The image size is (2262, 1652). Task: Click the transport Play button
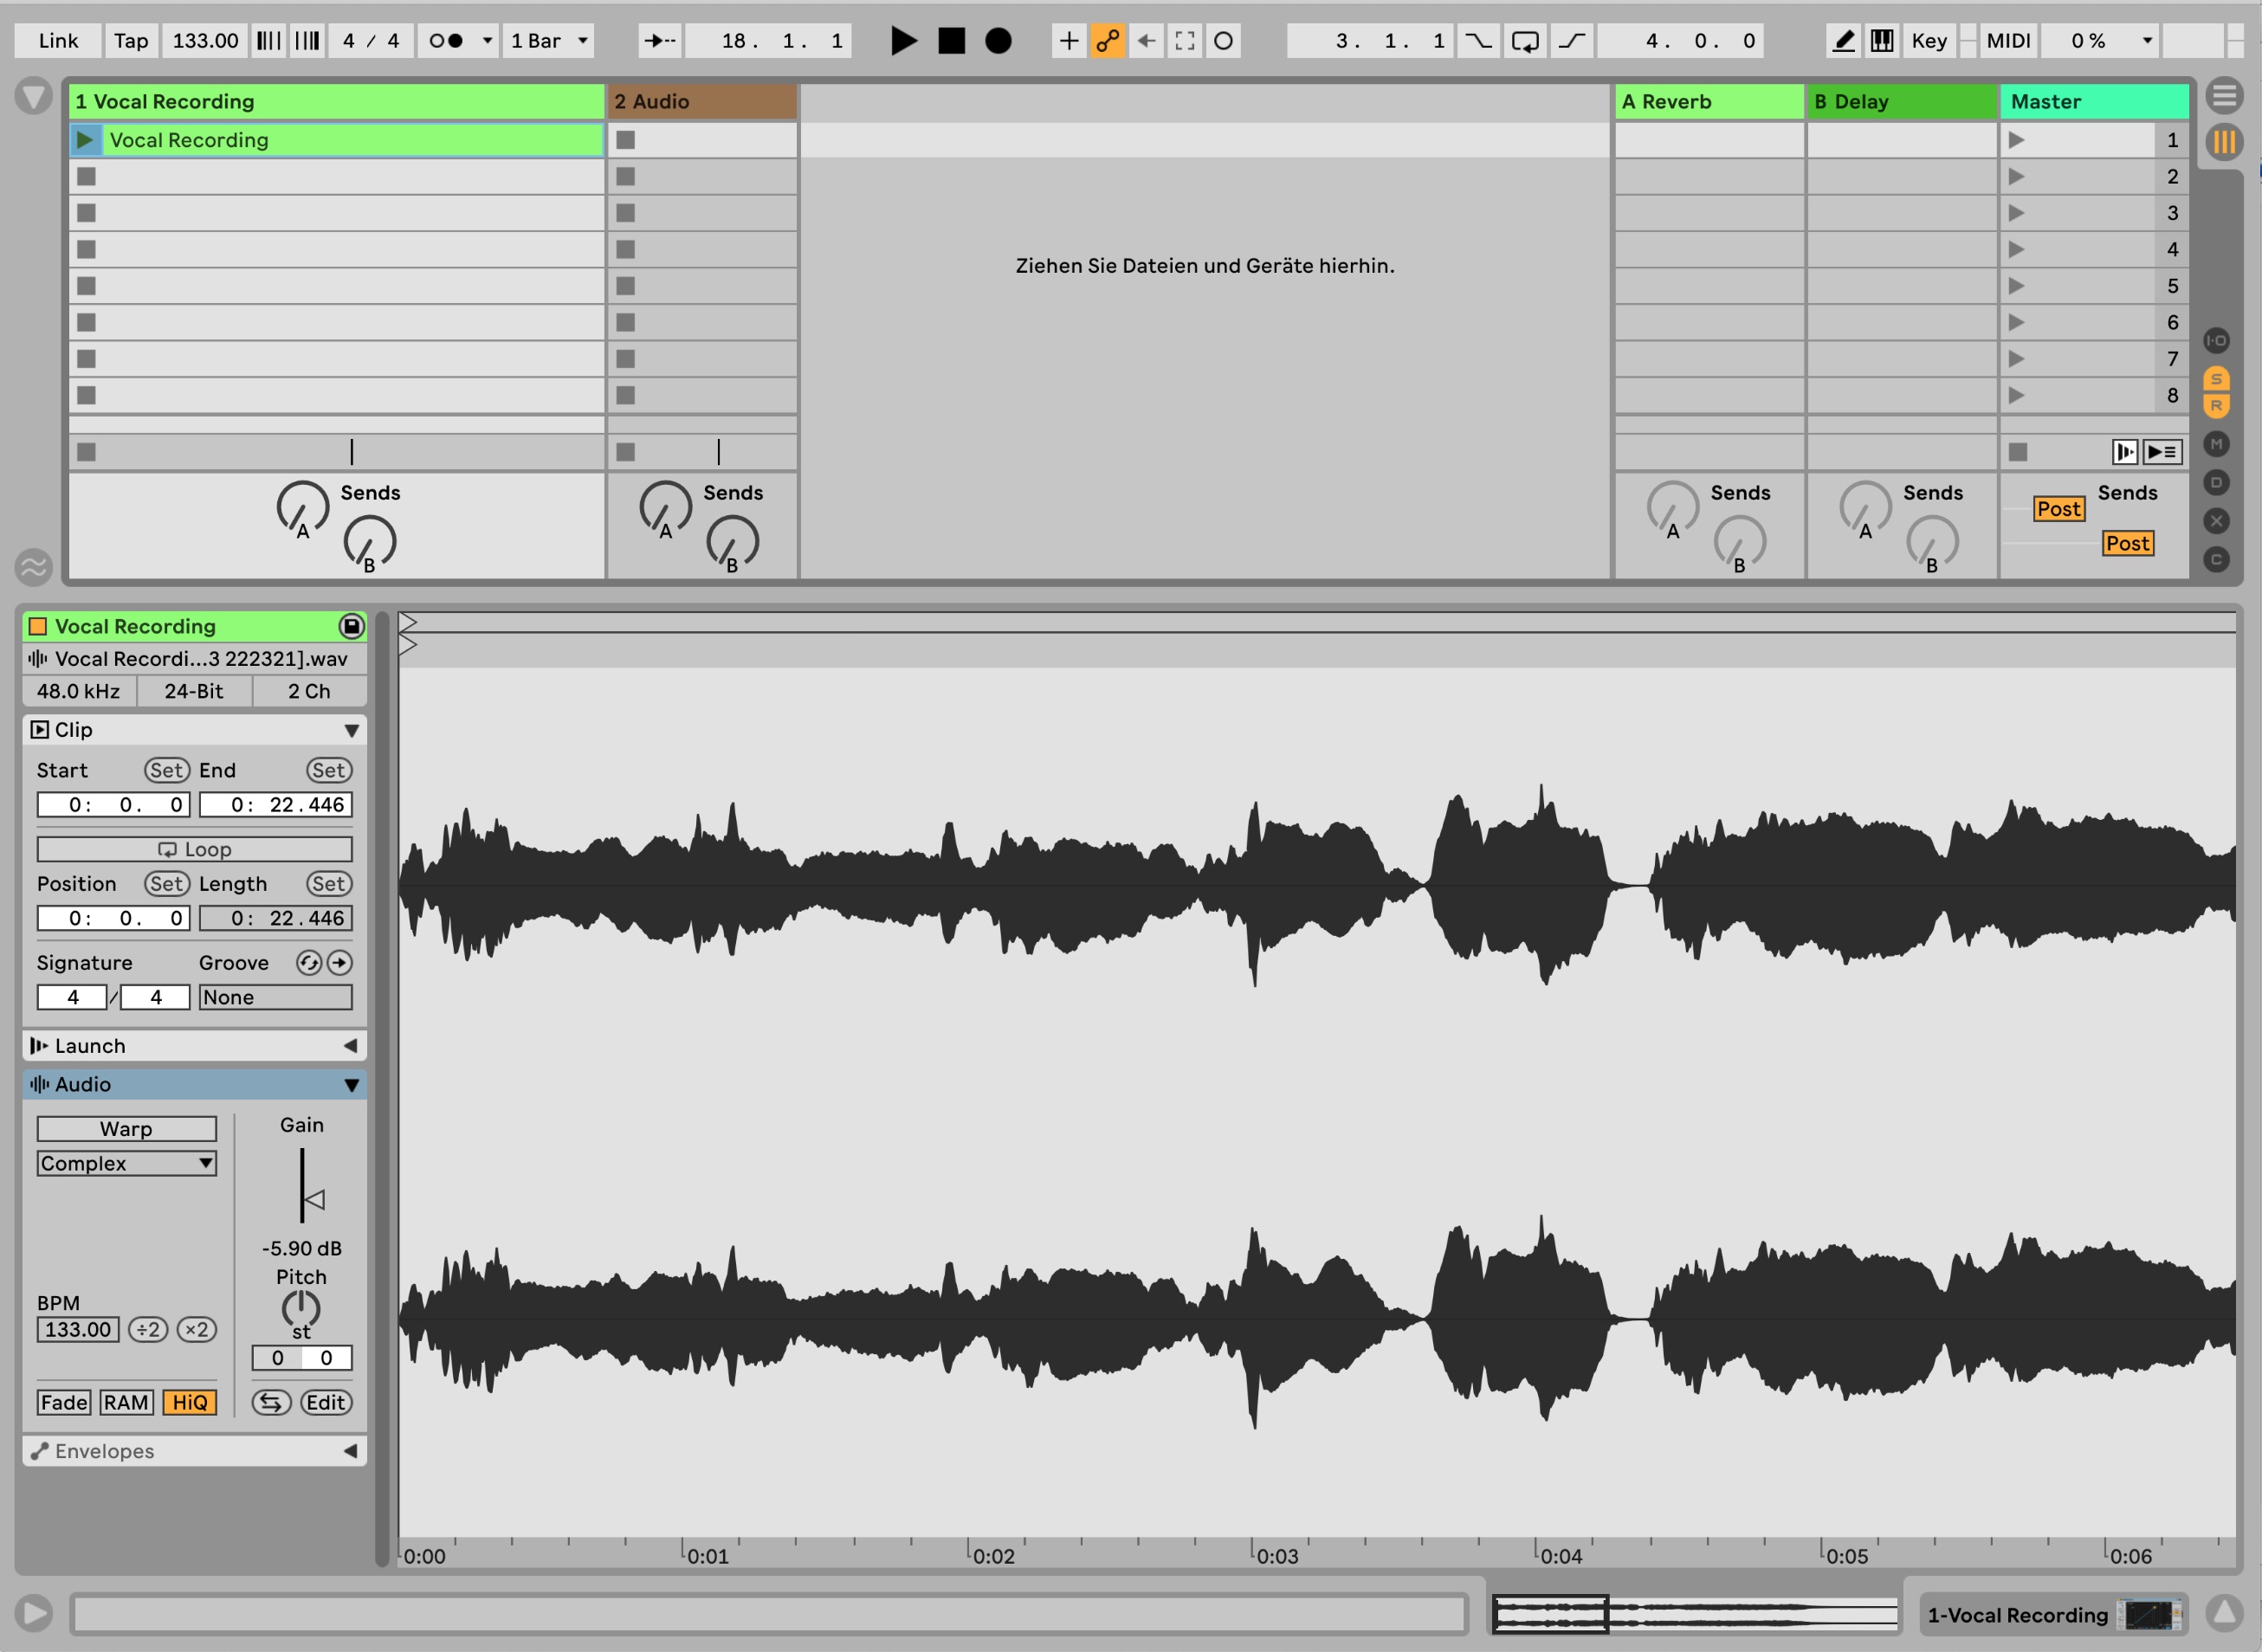point(902,41)
